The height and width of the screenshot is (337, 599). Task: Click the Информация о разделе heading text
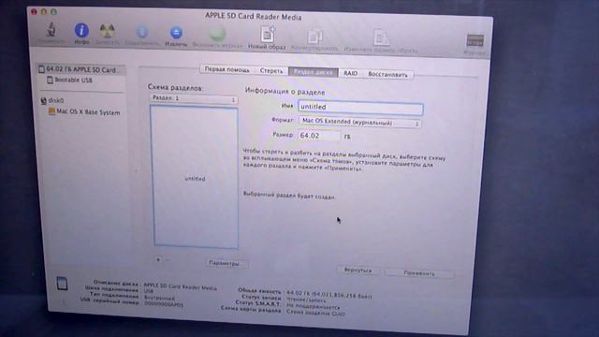pos(285,92)
